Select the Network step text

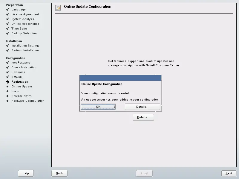17,77
